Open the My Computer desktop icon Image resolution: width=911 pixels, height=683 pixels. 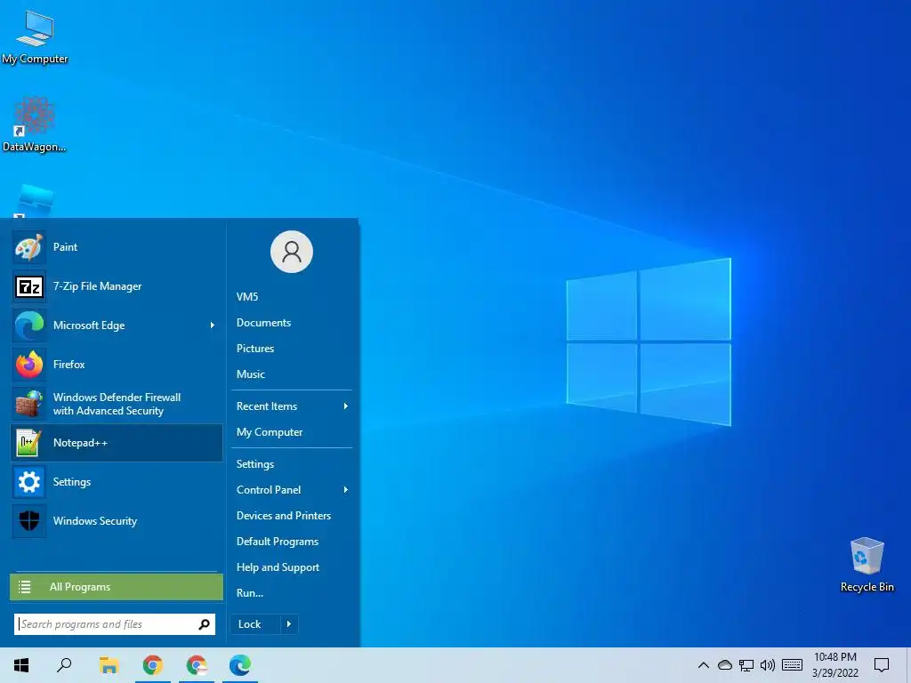pyautogui.click(x=35, y=36)
